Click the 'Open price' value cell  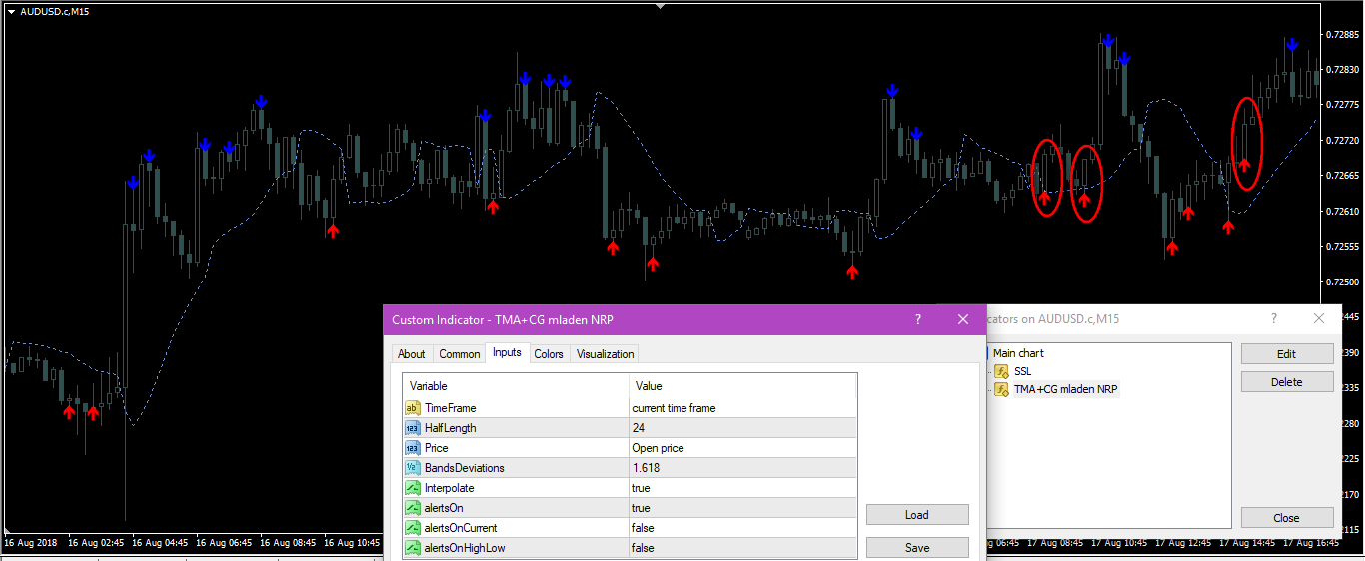[742, 448]
